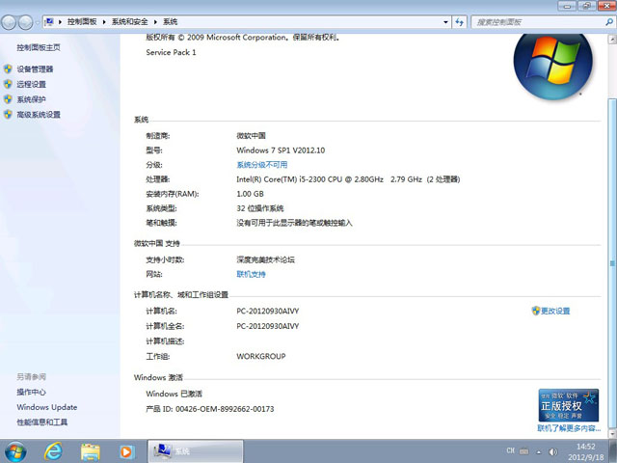The height and width of the screenshot is (463, 617).
Task: Click the volume speaker tray icon
Action: click(552, 451)
